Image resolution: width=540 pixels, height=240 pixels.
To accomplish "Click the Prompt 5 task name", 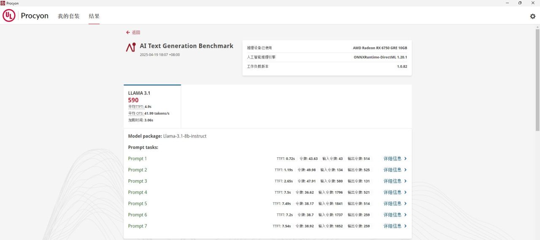I will [x=138, y=204].
